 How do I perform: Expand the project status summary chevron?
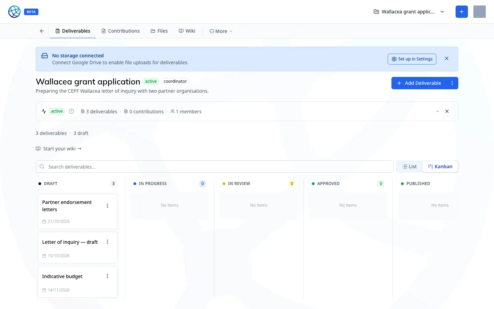(x=438, y=111)
